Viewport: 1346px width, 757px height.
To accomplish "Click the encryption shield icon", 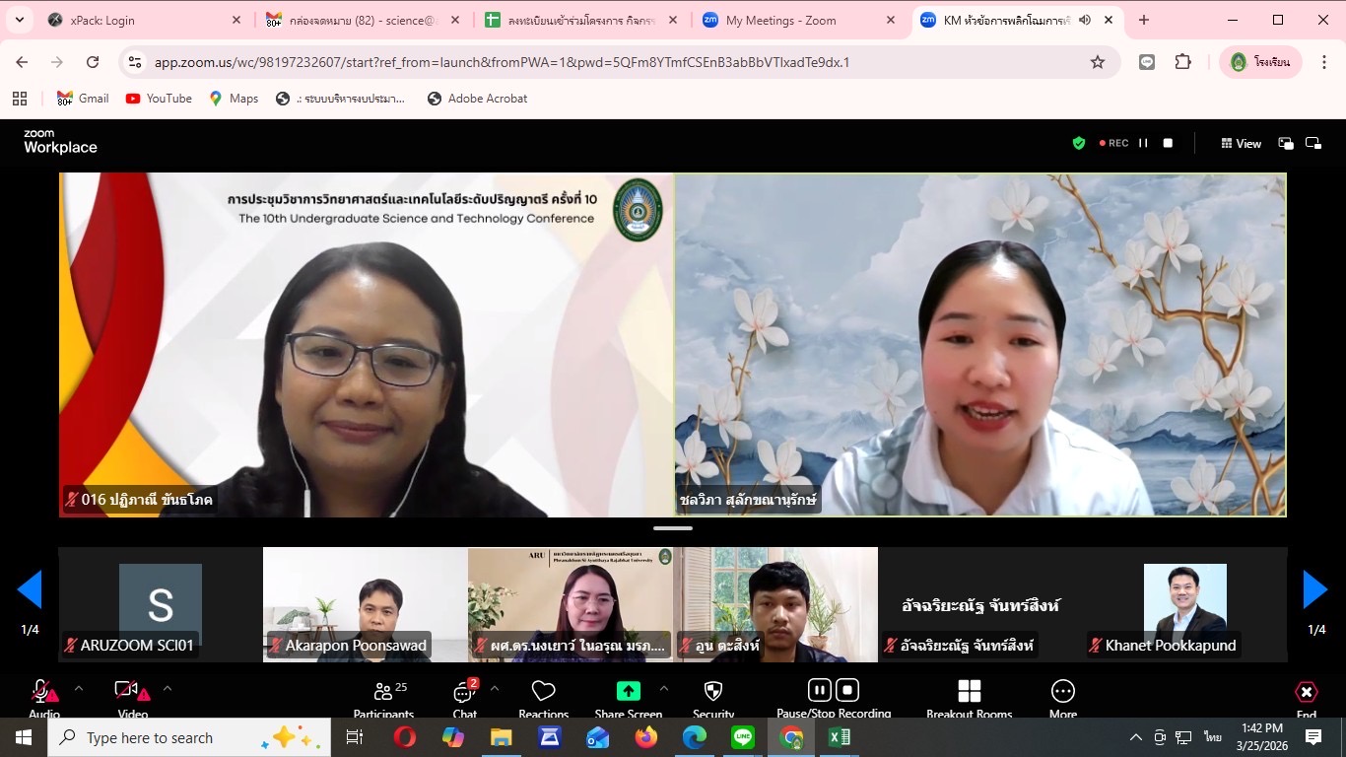I will pos(1079,143).
